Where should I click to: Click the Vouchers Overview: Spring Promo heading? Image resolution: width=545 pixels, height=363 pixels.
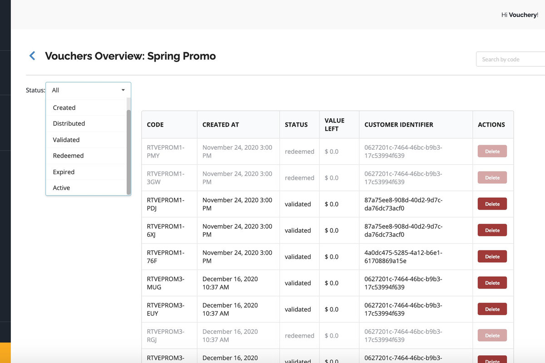click(130, 56)
